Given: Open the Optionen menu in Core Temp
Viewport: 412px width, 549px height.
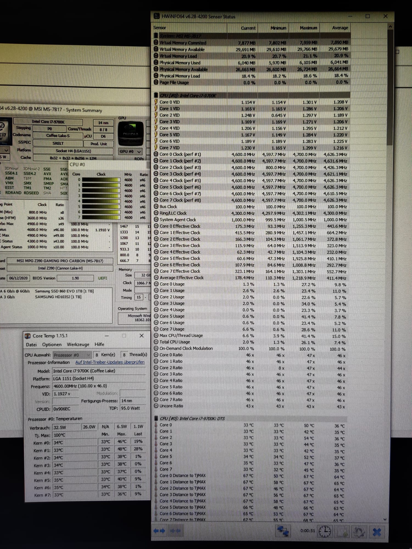Looking at the screenshot, I should (52, 344).
